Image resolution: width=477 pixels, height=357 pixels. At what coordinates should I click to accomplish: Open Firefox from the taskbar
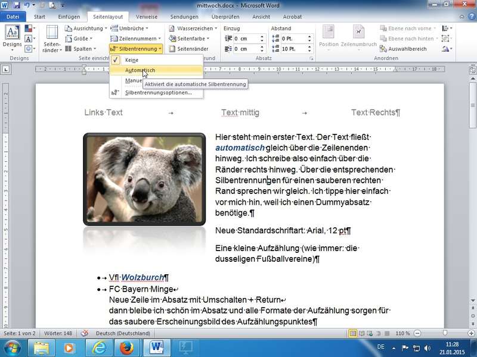click(125, 347)
